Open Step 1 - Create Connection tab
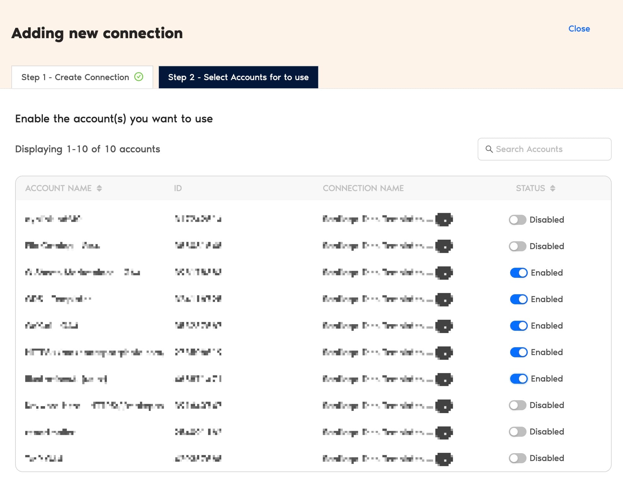623x485 pixels. [x=82, y=77]
